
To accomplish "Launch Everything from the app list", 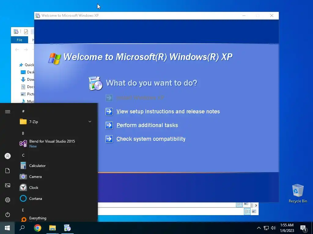I will pos(56,219).
